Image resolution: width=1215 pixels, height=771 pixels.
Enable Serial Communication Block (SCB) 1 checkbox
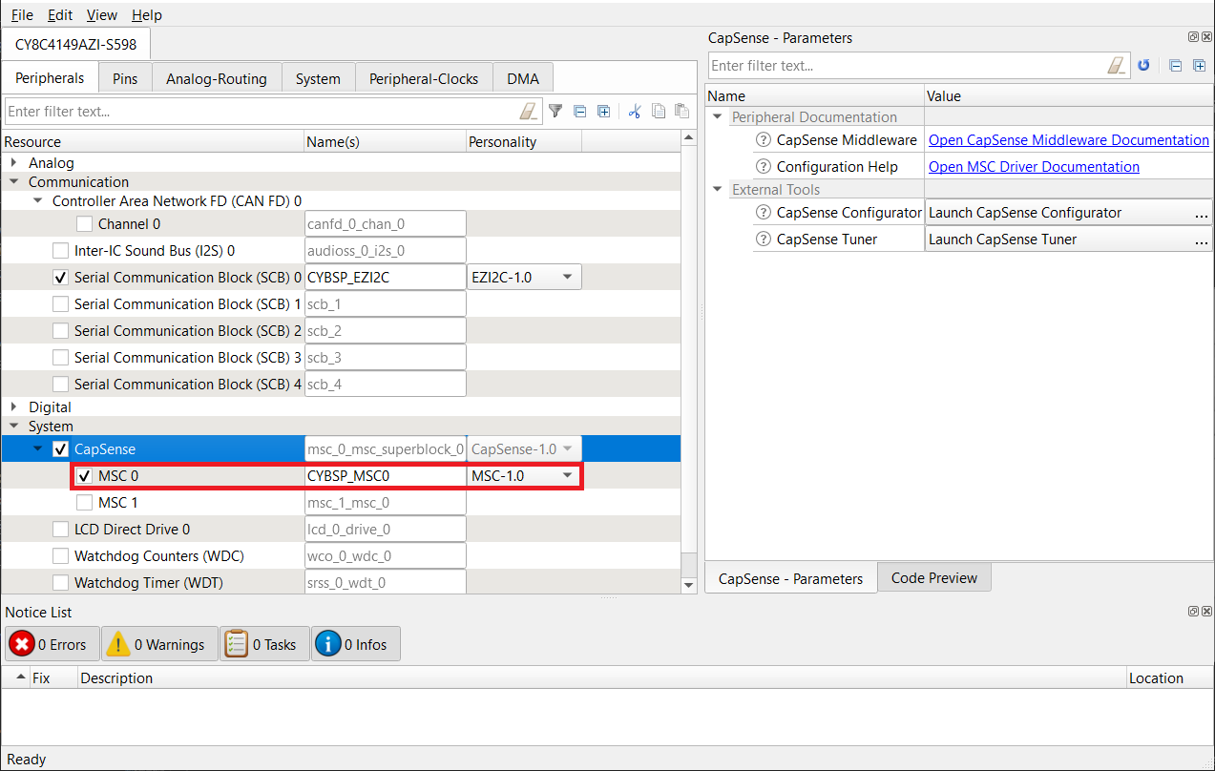(x=61, y=304)
